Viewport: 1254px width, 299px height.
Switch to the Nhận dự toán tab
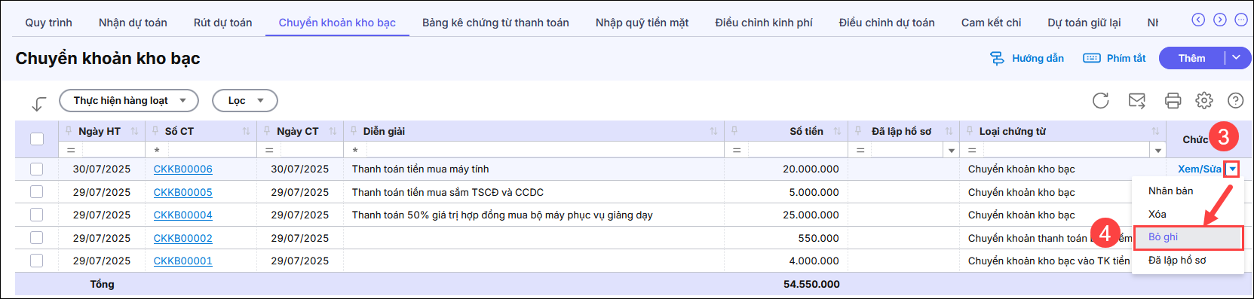[x=133, y=23]
